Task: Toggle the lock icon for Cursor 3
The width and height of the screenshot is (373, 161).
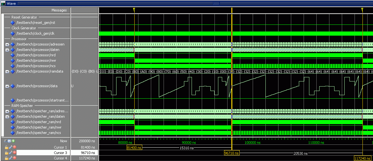Action: [6, 153]
